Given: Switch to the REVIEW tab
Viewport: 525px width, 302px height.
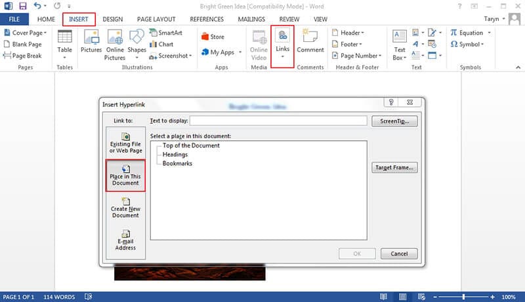Looking at the screenshot, I should [289, 19].
